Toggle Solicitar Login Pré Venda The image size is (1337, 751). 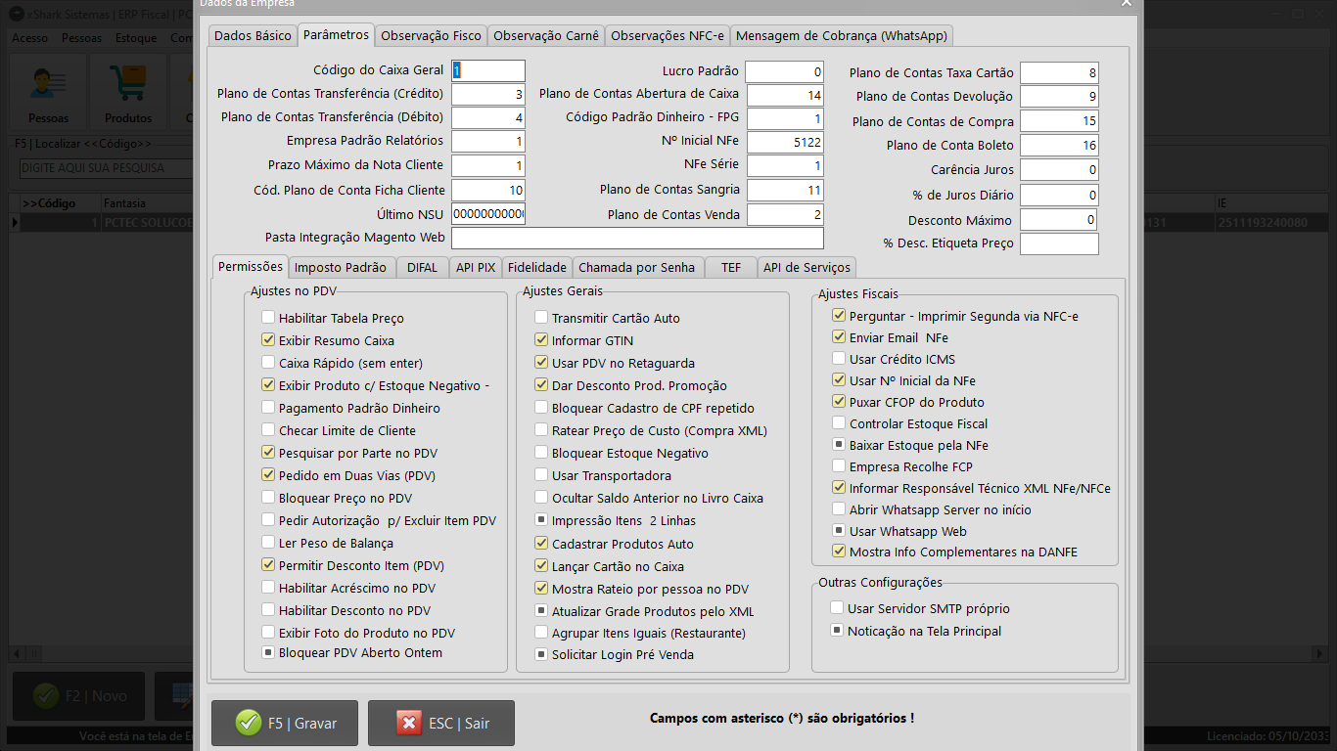tap(541, 654)
